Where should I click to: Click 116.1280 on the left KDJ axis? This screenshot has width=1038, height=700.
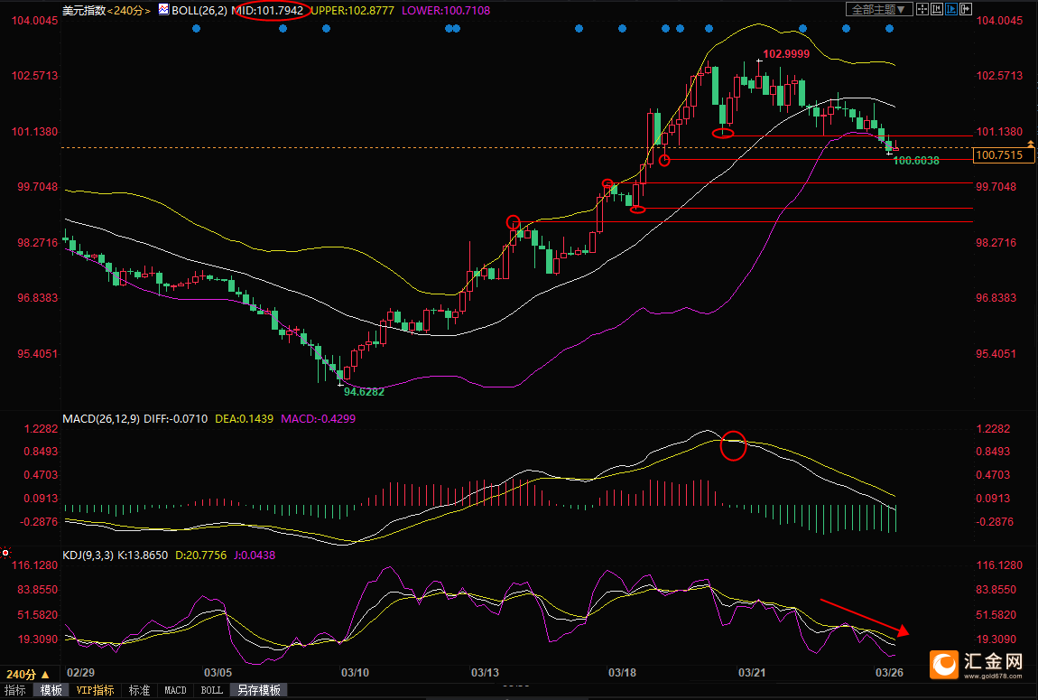click(x=35, y=565)
